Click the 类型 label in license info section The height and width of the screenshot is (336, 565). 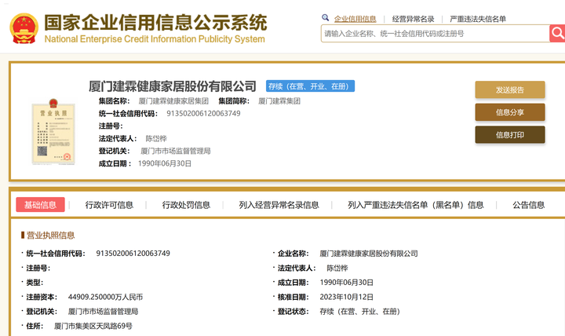(x=35, y=283)
